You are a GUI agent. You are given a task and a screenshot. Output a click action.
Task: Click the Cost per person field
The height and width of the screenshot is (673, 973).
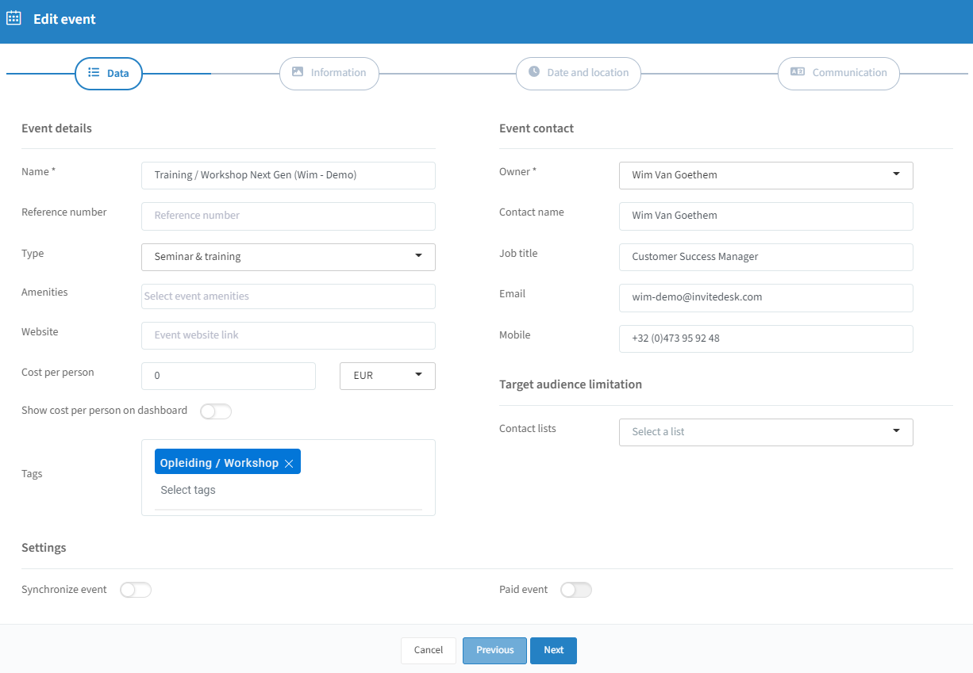click(229, 376)
